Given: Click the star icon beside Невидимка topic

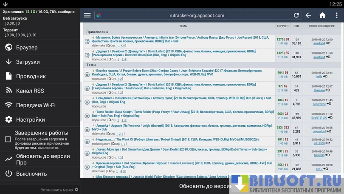Looking at the screenshot, I should pos(87,102).
